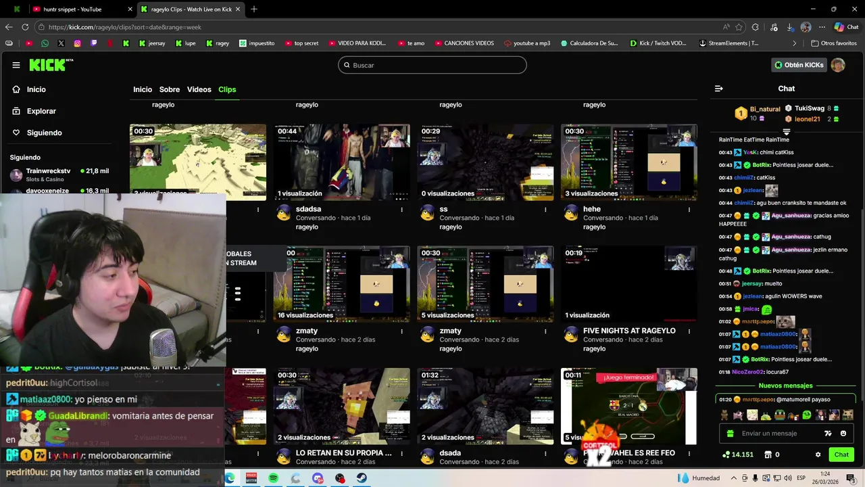Show hidden system tray icons chevron
The width and height of the screenshot is (865, 487).
click(735, 478)
